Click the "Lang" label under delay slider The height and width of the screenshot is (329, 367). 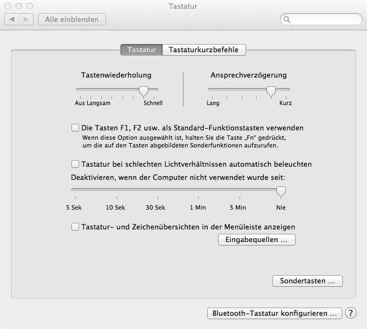213,103
